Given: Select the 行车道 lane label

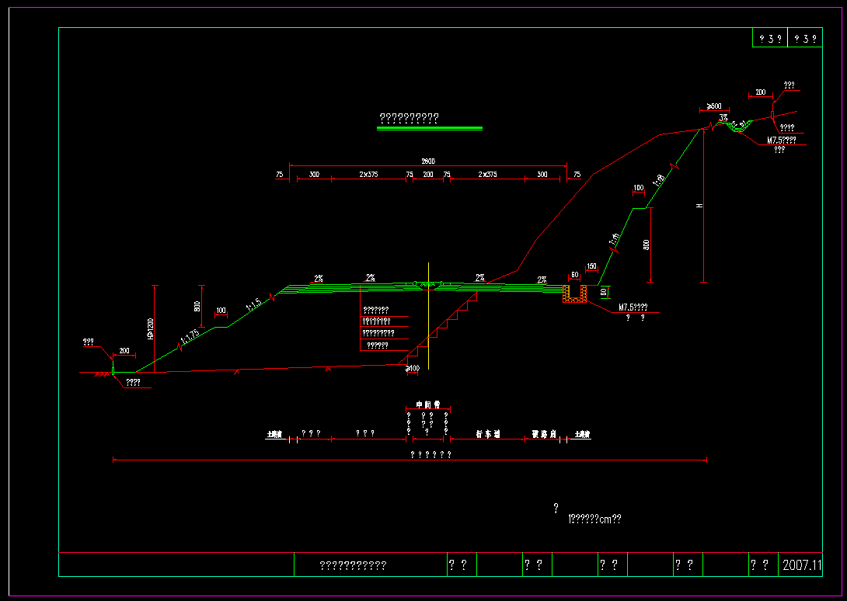Looking at the screenshot, I should coord(487,434).
